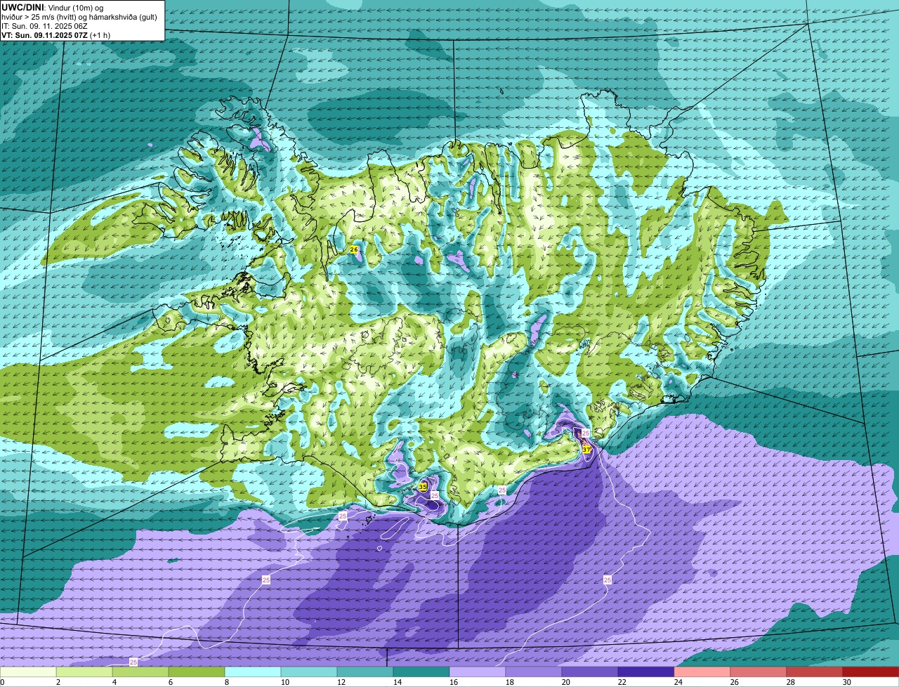Click the 14–16 m/s dark teal legend swatch

click(422, 672)
